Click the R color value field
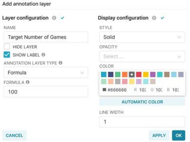The width and height of the screenshot is (190, 142). (x=142, y=90)
